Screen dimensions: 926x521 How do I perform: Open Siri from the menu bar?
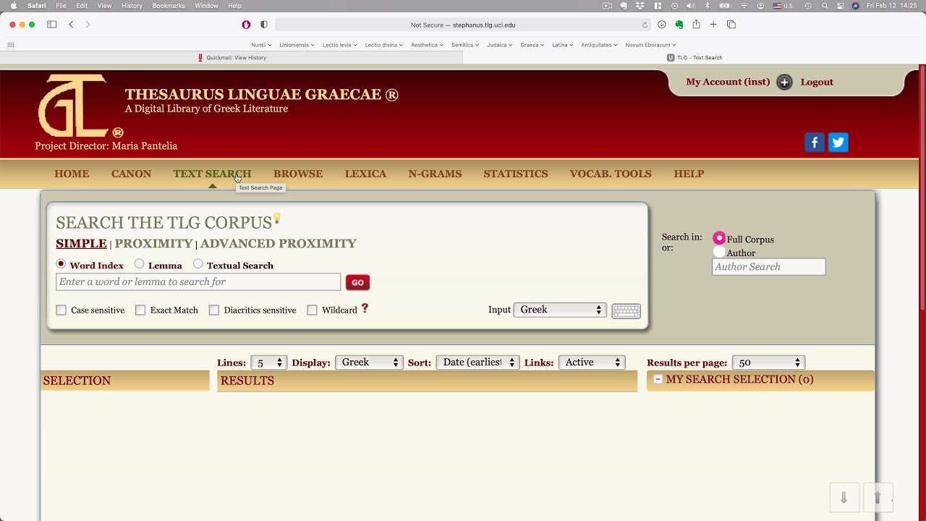856,6
